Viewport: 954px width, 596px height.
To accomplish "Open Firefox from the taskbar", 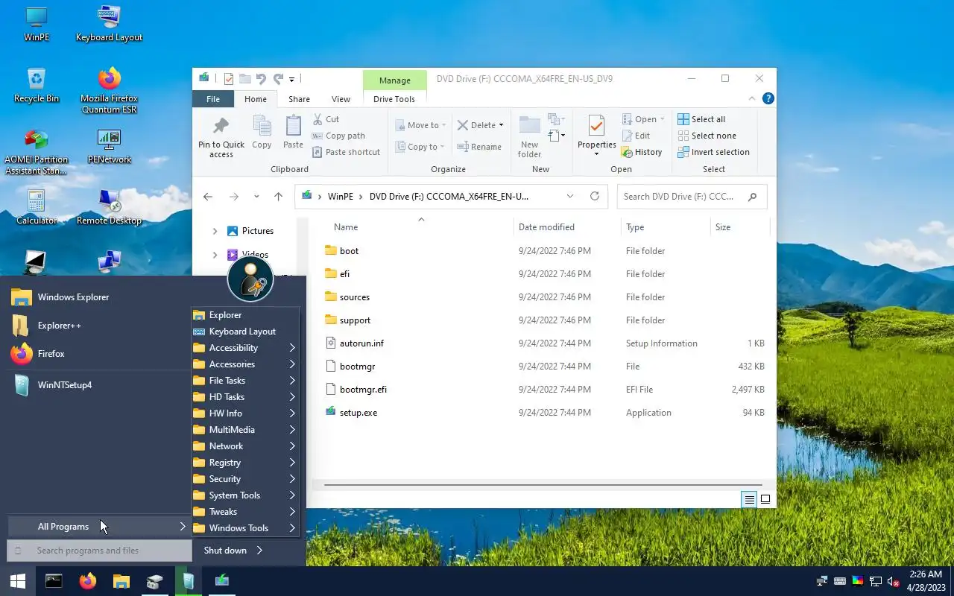I will coord(88,581).
